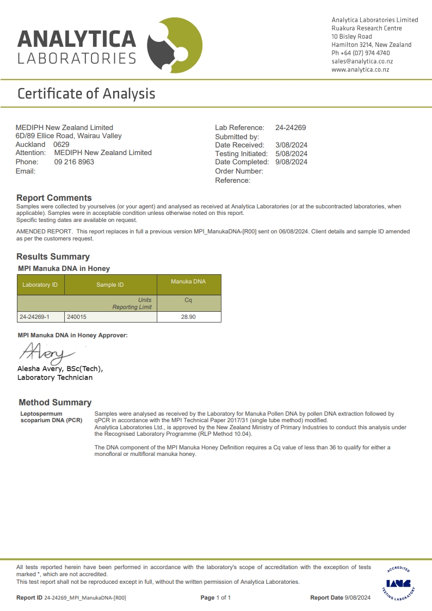The image size is (432, 611).
Task: Click the Laboratory ID column header
Action: click(x=40, y=285)
